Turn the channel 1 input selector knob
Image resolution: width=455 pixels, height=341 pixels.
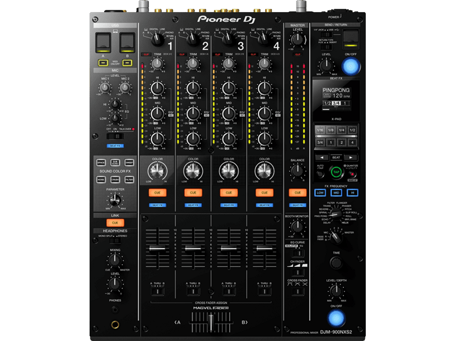click(157, 39)
